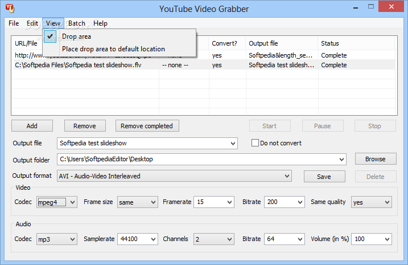Open the Edit menu
Viewport: 408px width, 265px height.
tap(32, 23)
